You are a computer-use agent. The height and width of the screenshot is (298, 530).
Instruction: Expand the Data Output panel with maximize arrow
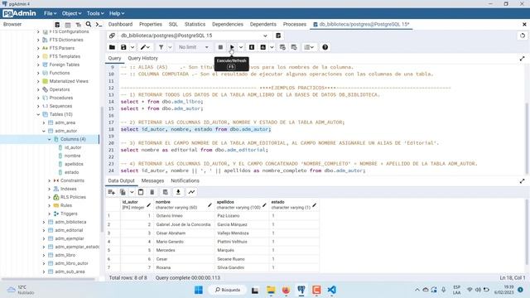(523, 181)
